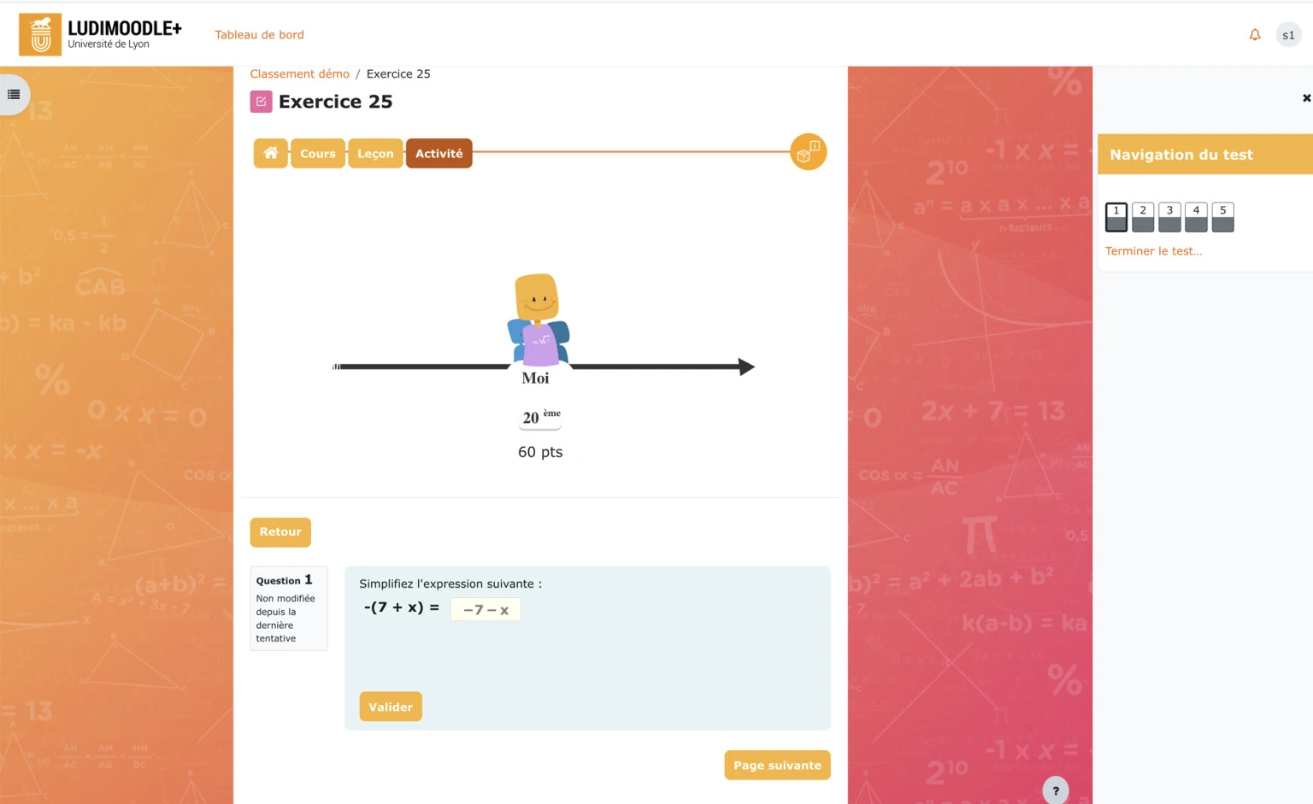The height and width of the screenshot is (804, 1313).
Task: Select question 5 in test navigation
Action: [1222, 216]
